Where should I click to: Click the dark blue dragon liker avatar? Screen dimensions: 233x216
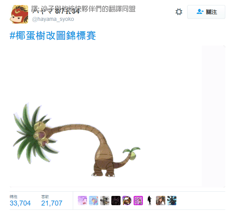[x=172, y=201]
